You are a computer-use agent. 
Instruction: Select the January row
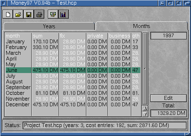(73, 42)
